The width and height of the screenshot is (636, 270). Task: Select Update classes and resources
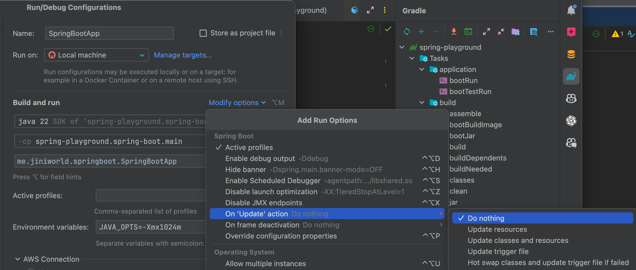[542, 240]
